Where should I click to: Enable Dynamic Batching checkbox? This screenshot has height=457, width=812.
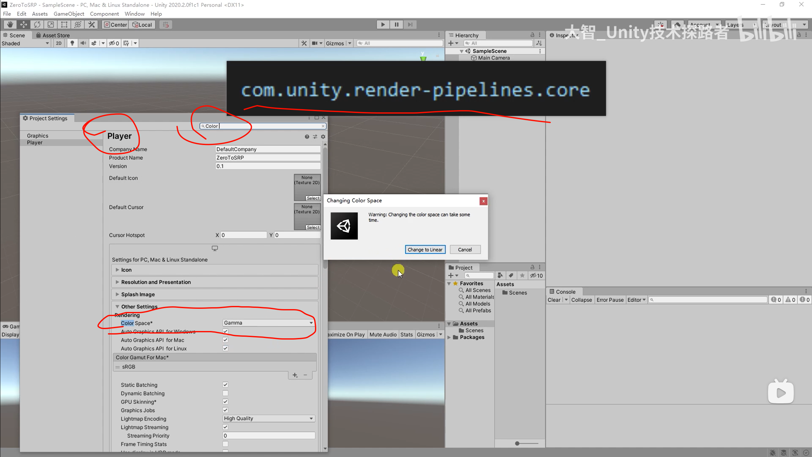pyautogui.click(x=225, y=393)
